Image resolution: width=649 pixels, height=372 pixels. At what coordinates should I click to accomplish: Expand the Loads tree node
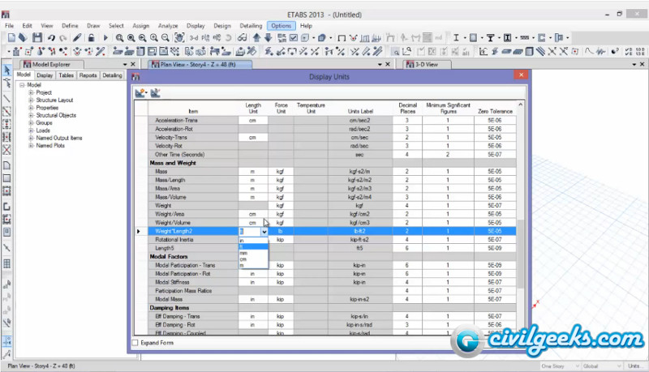(x=31, y=130)
